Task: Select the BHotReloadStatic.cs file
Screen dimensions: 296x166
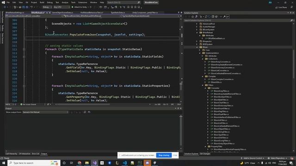Action: 216,38
